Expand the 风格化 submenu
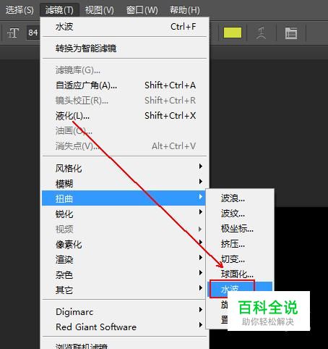 click(124, 168)
